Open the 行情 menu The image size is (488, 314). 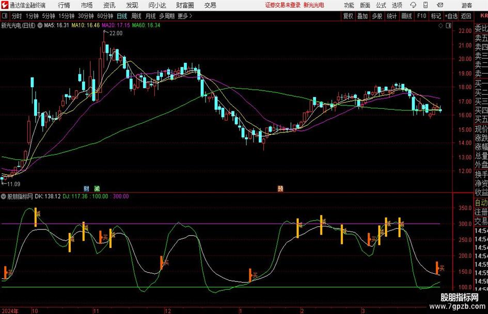64,5
